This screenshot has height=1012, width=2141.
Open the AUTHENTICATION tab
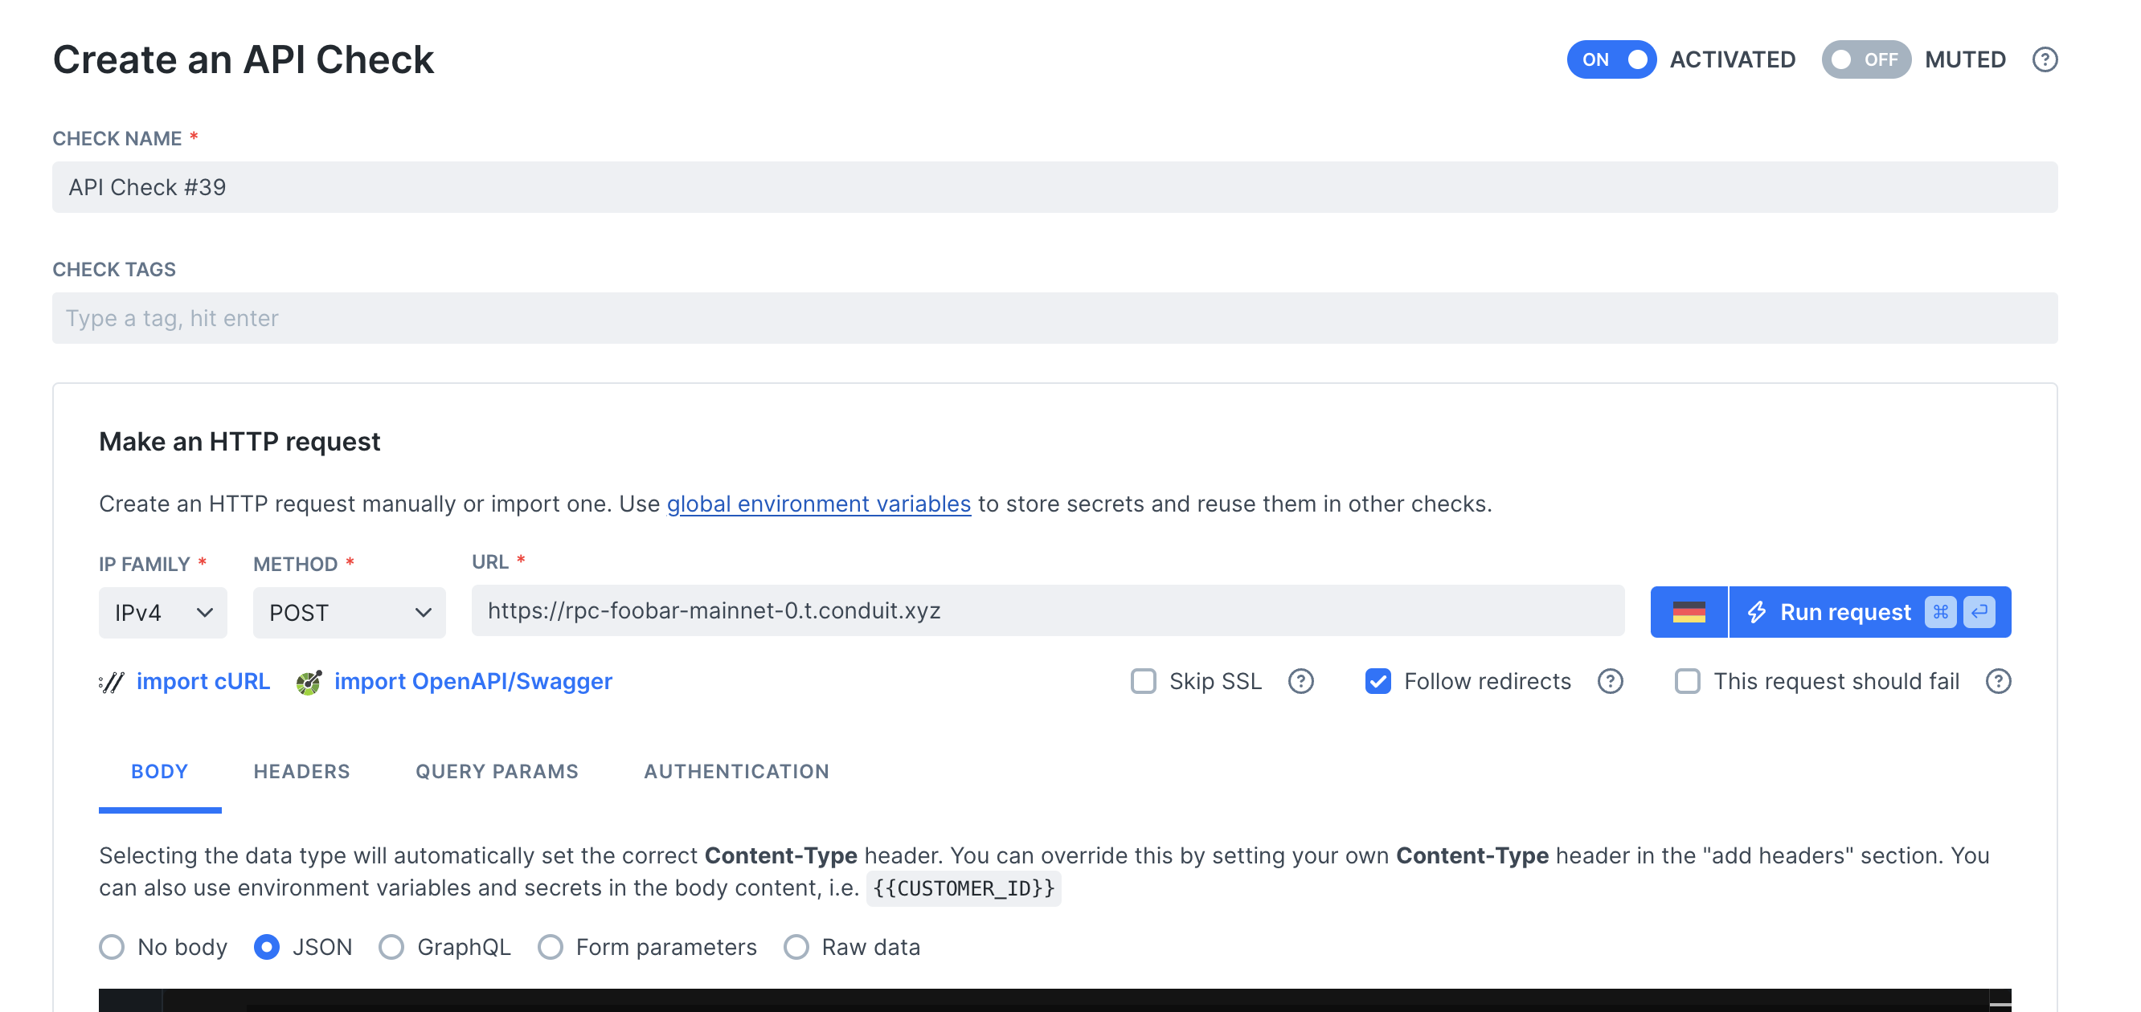click(735, 771)
